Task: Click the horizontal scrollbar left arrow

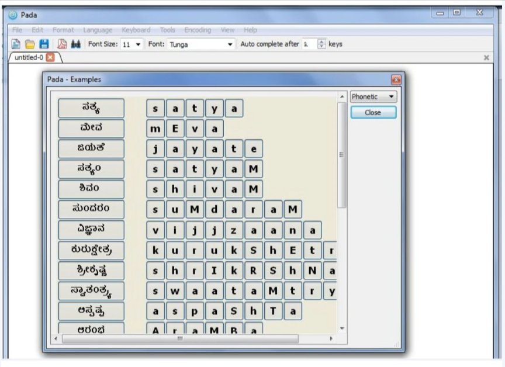Action: 56,339
